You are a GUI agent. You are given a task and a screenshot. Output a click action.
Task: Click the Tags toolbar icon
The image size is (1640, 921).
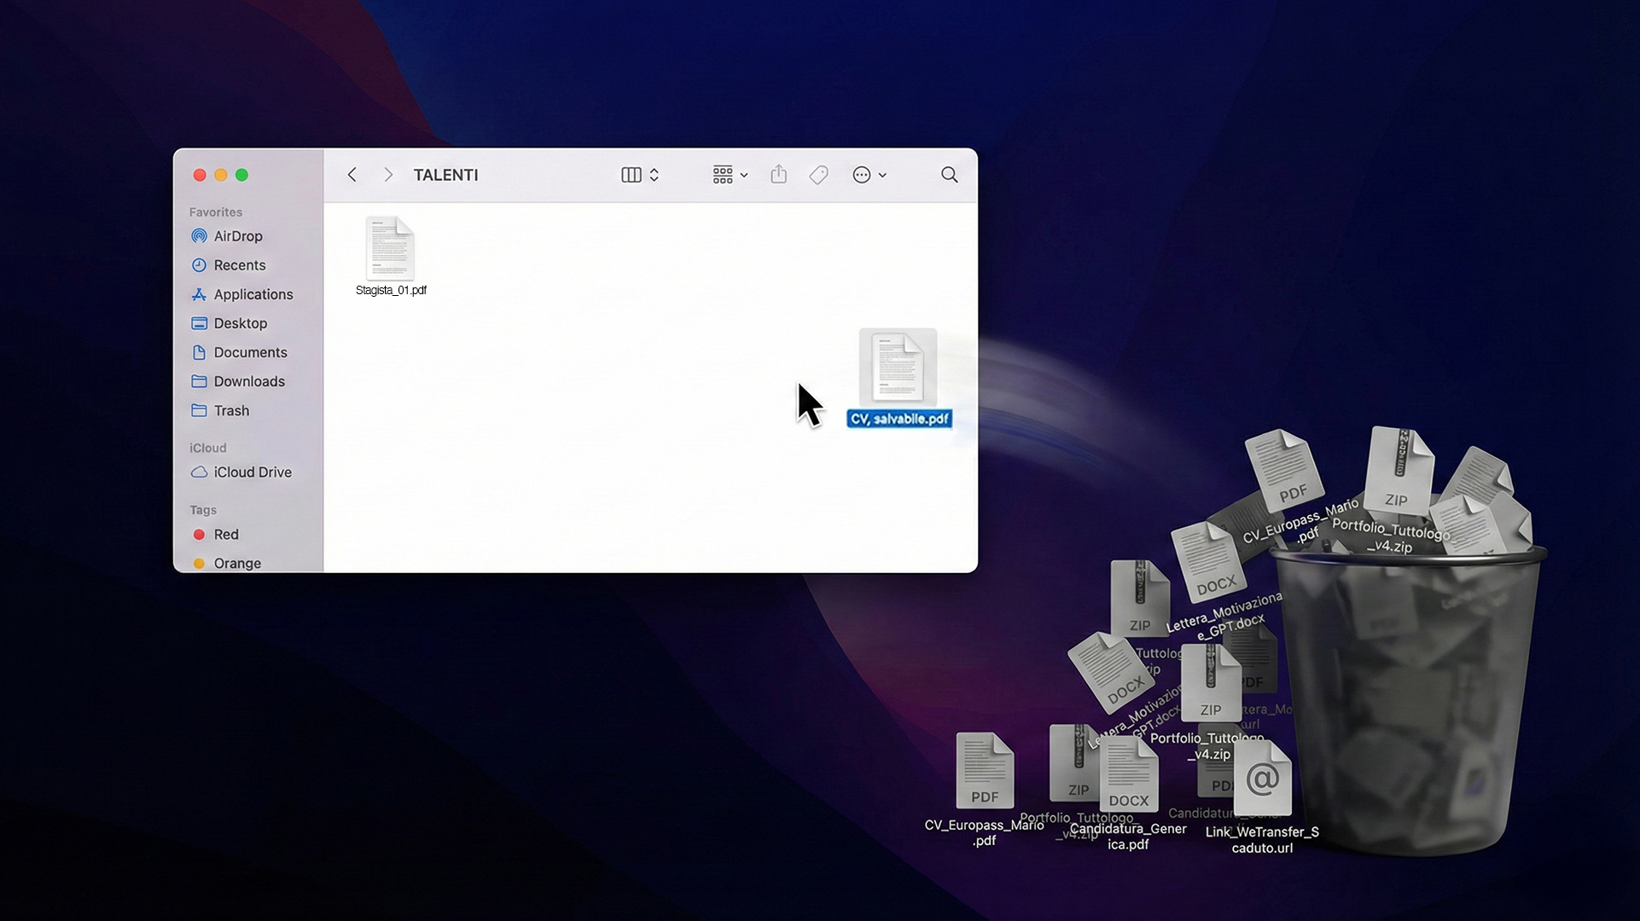point(818,175)
